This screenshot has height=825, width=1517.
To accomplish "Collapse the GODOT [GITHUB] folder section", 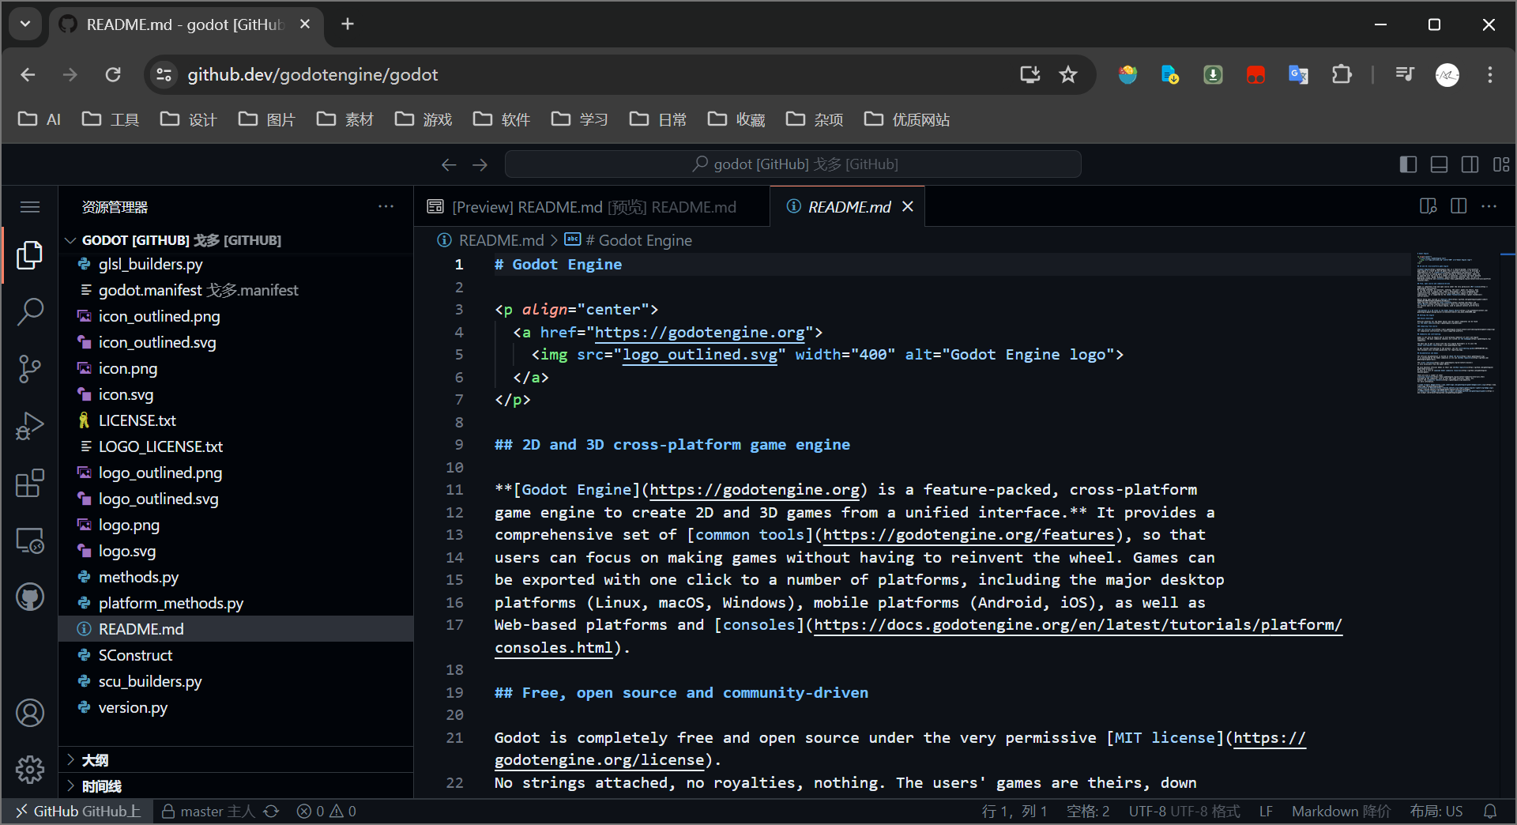I will click(x=237, y=240).
